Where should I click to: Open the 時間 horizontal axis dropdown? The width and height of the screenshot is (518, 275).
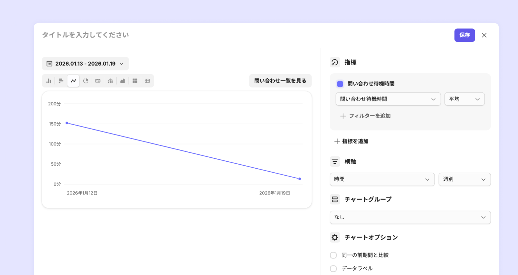coord(382,179)
